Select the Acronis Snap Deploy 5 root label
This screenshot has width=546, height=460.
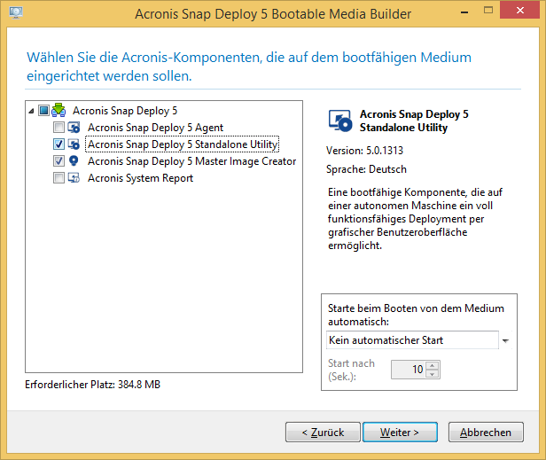(125, 111)
